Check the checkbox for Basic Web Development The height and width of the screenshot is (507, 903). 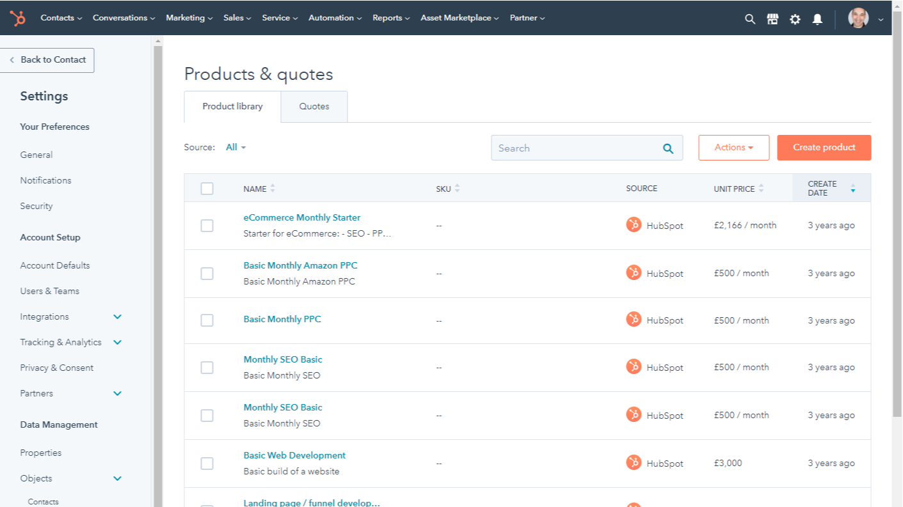point(207,463)
